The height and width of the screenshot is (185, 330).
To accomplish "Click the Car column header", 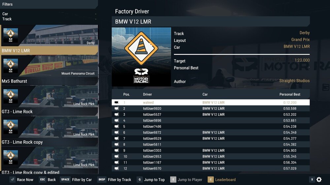I will click(205, 94).
